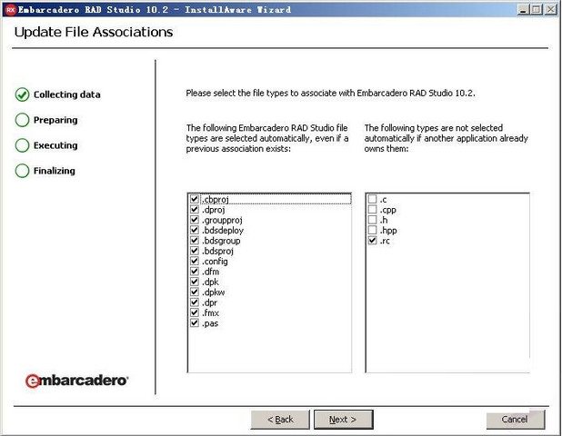Viewport: 562px width, 436px height.
Task: Enable the .hpp file association checkbox
Action: point(373,230)
